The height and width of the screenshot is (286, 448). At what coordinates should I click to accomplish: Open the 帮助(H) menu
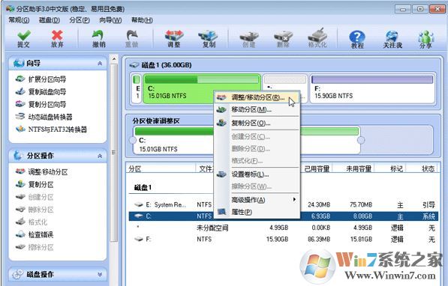click(142, 20)
